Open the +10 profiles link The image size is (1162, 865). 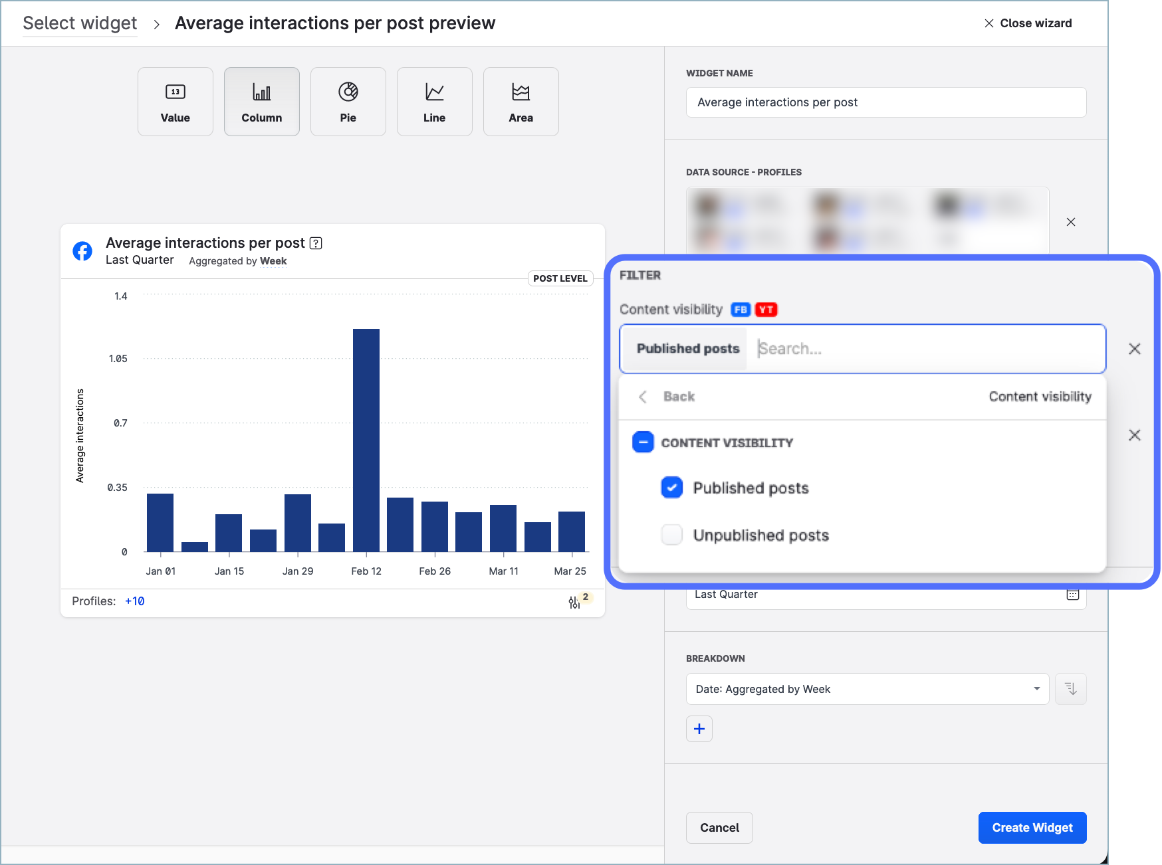[134, 601]
